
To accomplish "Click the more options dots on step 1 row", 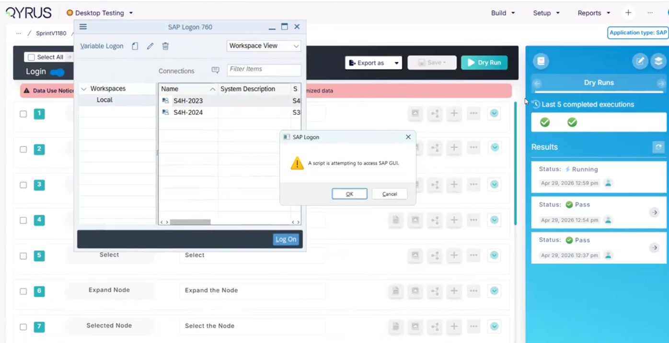I will tap(473, 113).
